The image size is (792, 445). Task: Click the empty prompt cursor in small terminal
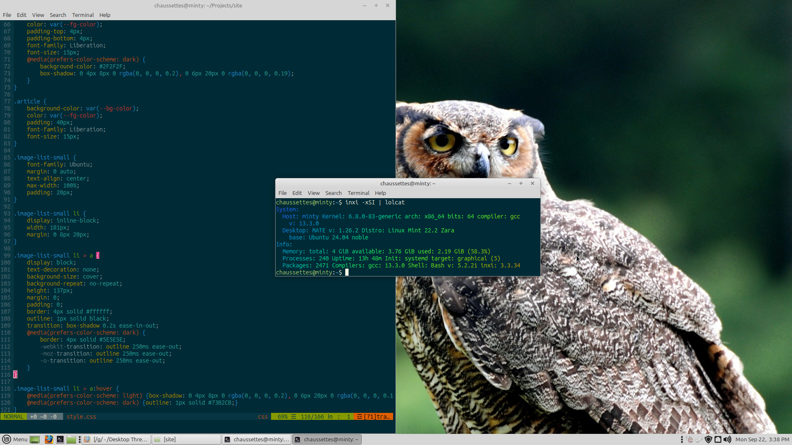coord(347,272)
